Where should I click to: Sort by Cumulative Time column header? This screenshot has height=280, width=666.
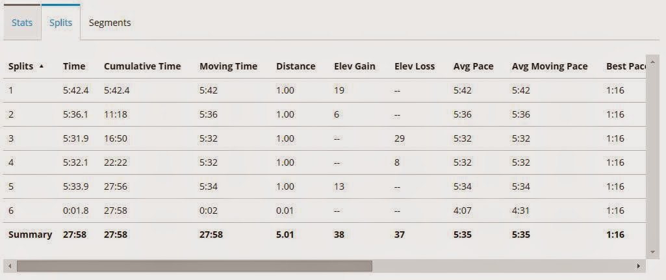click(x=142, y=66)
